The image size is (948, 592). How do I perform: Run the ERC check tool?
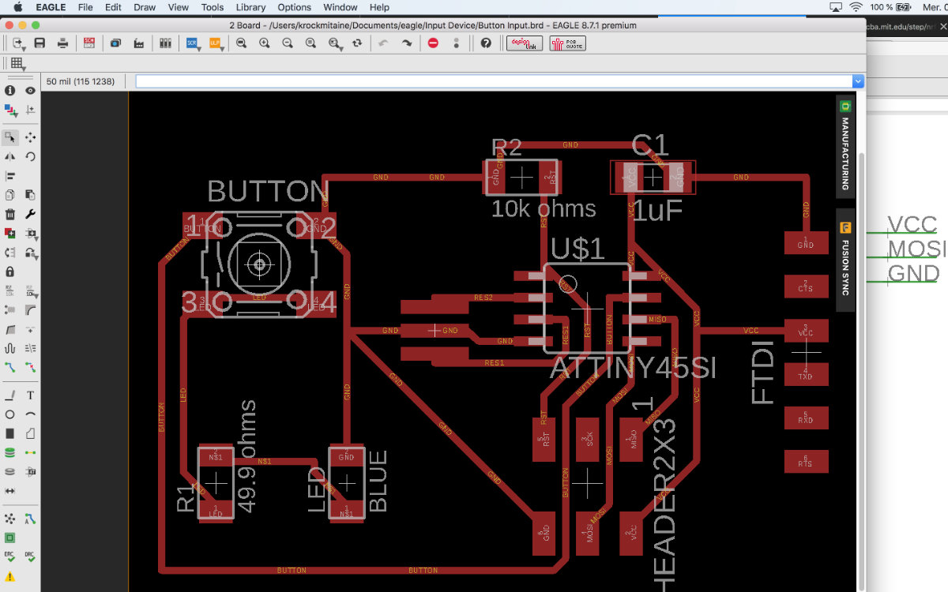[10, 557]
